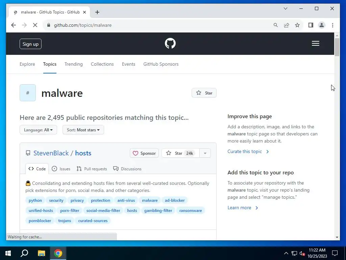Viewport: 346px width, 260px height.
Task: Click the Curate this topic link
Action: 248,151
